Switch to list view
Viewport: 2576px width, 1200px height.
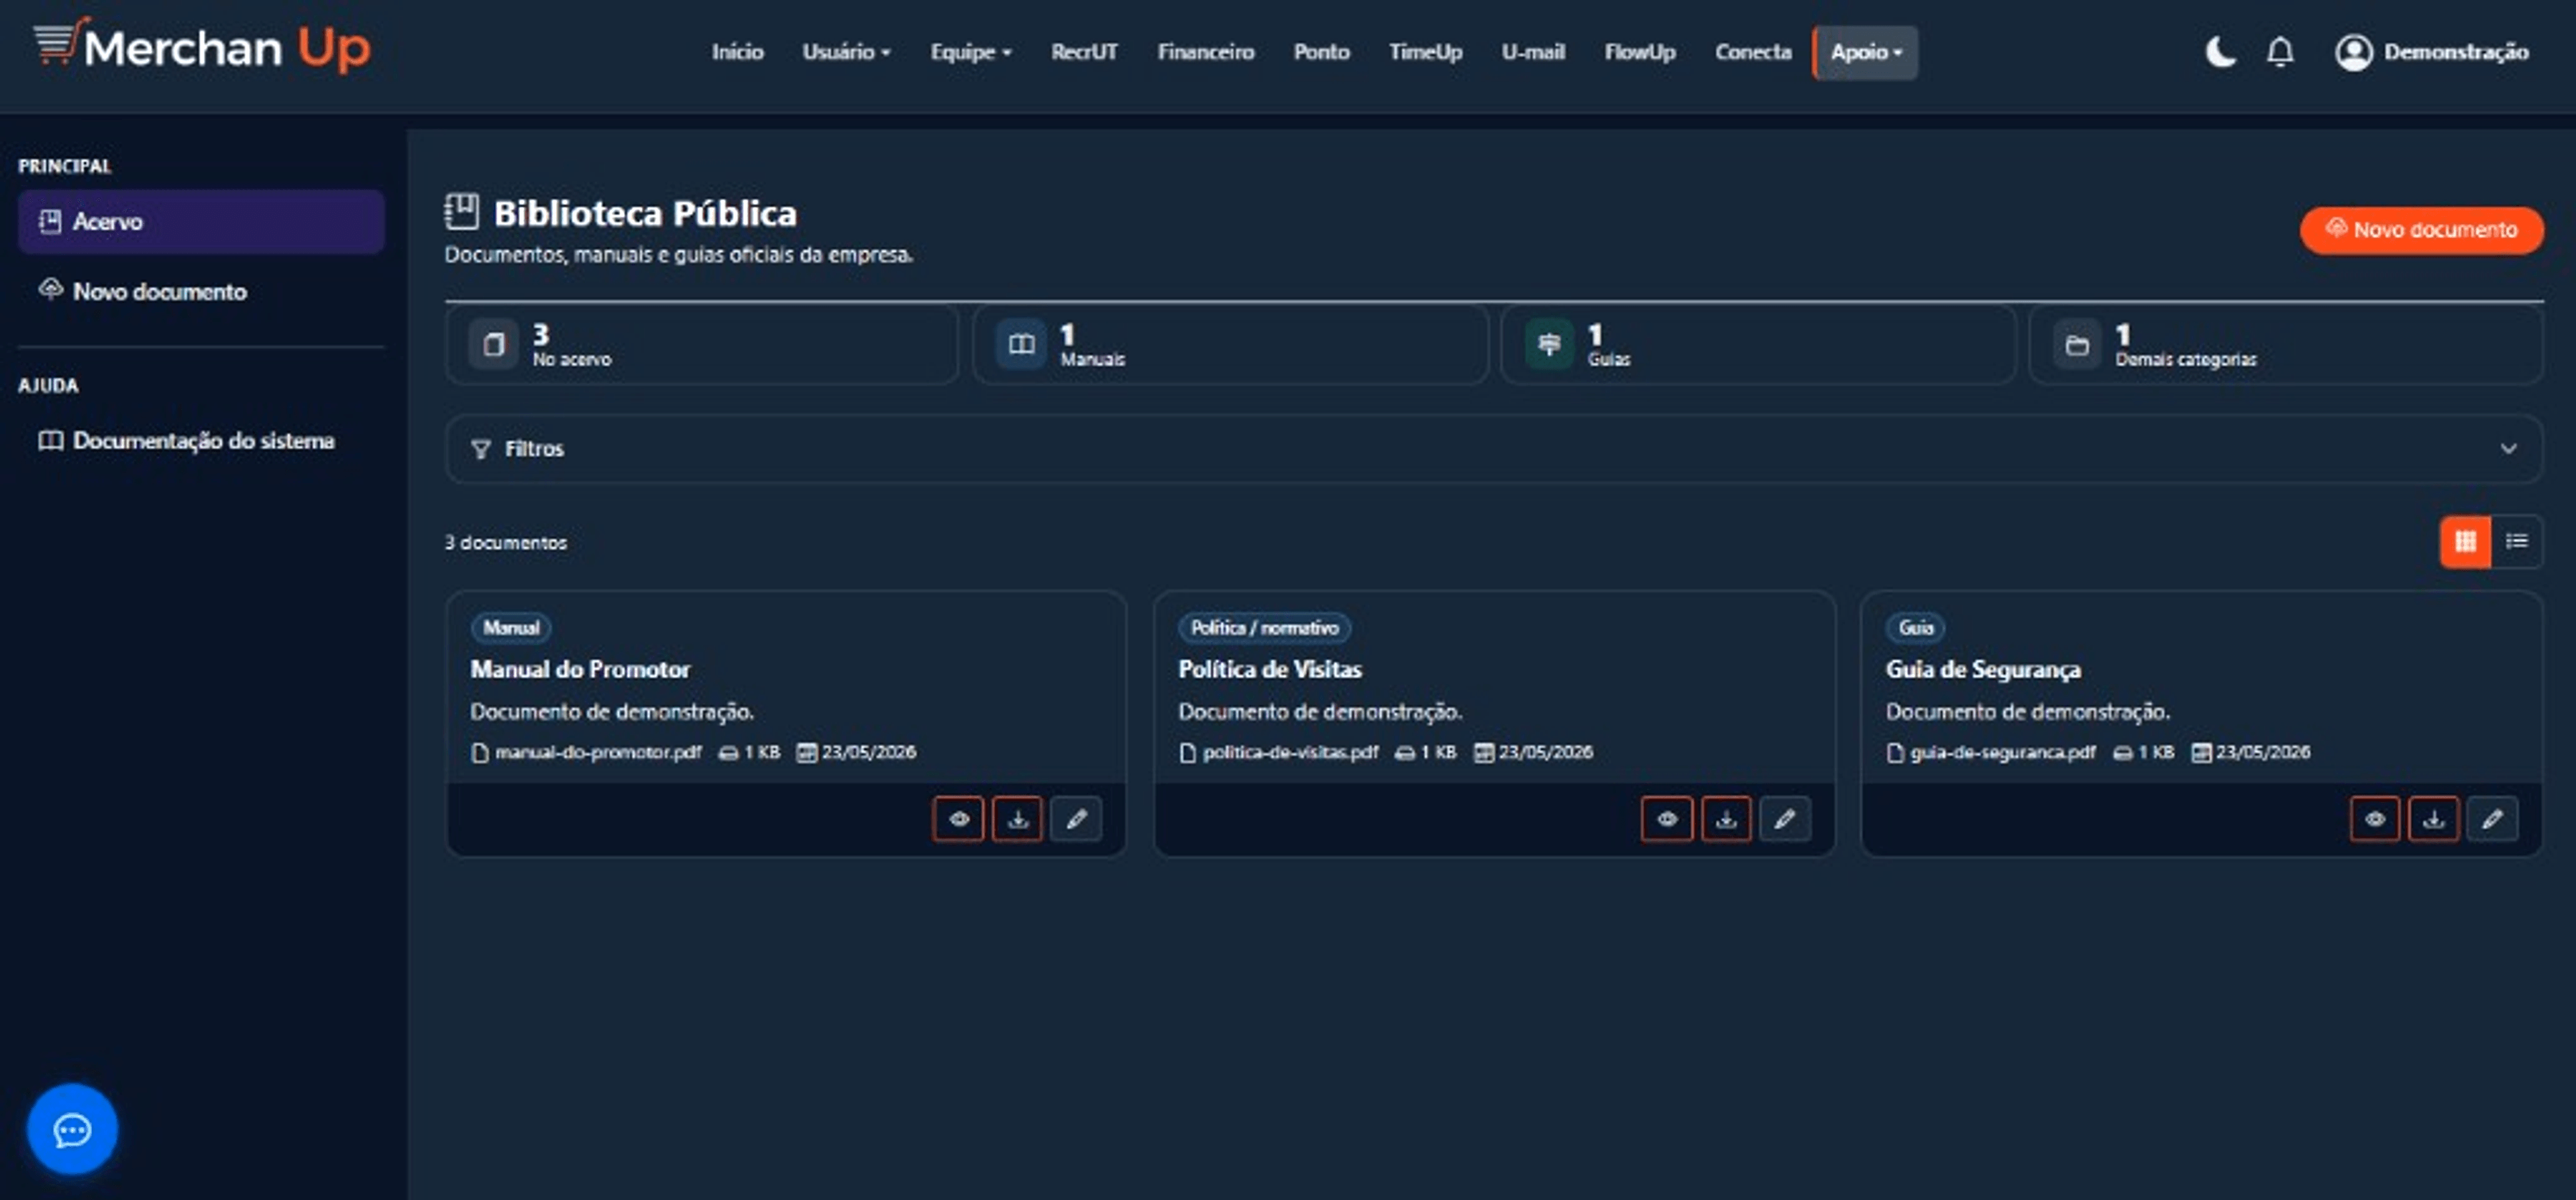tap(2516, 542)
